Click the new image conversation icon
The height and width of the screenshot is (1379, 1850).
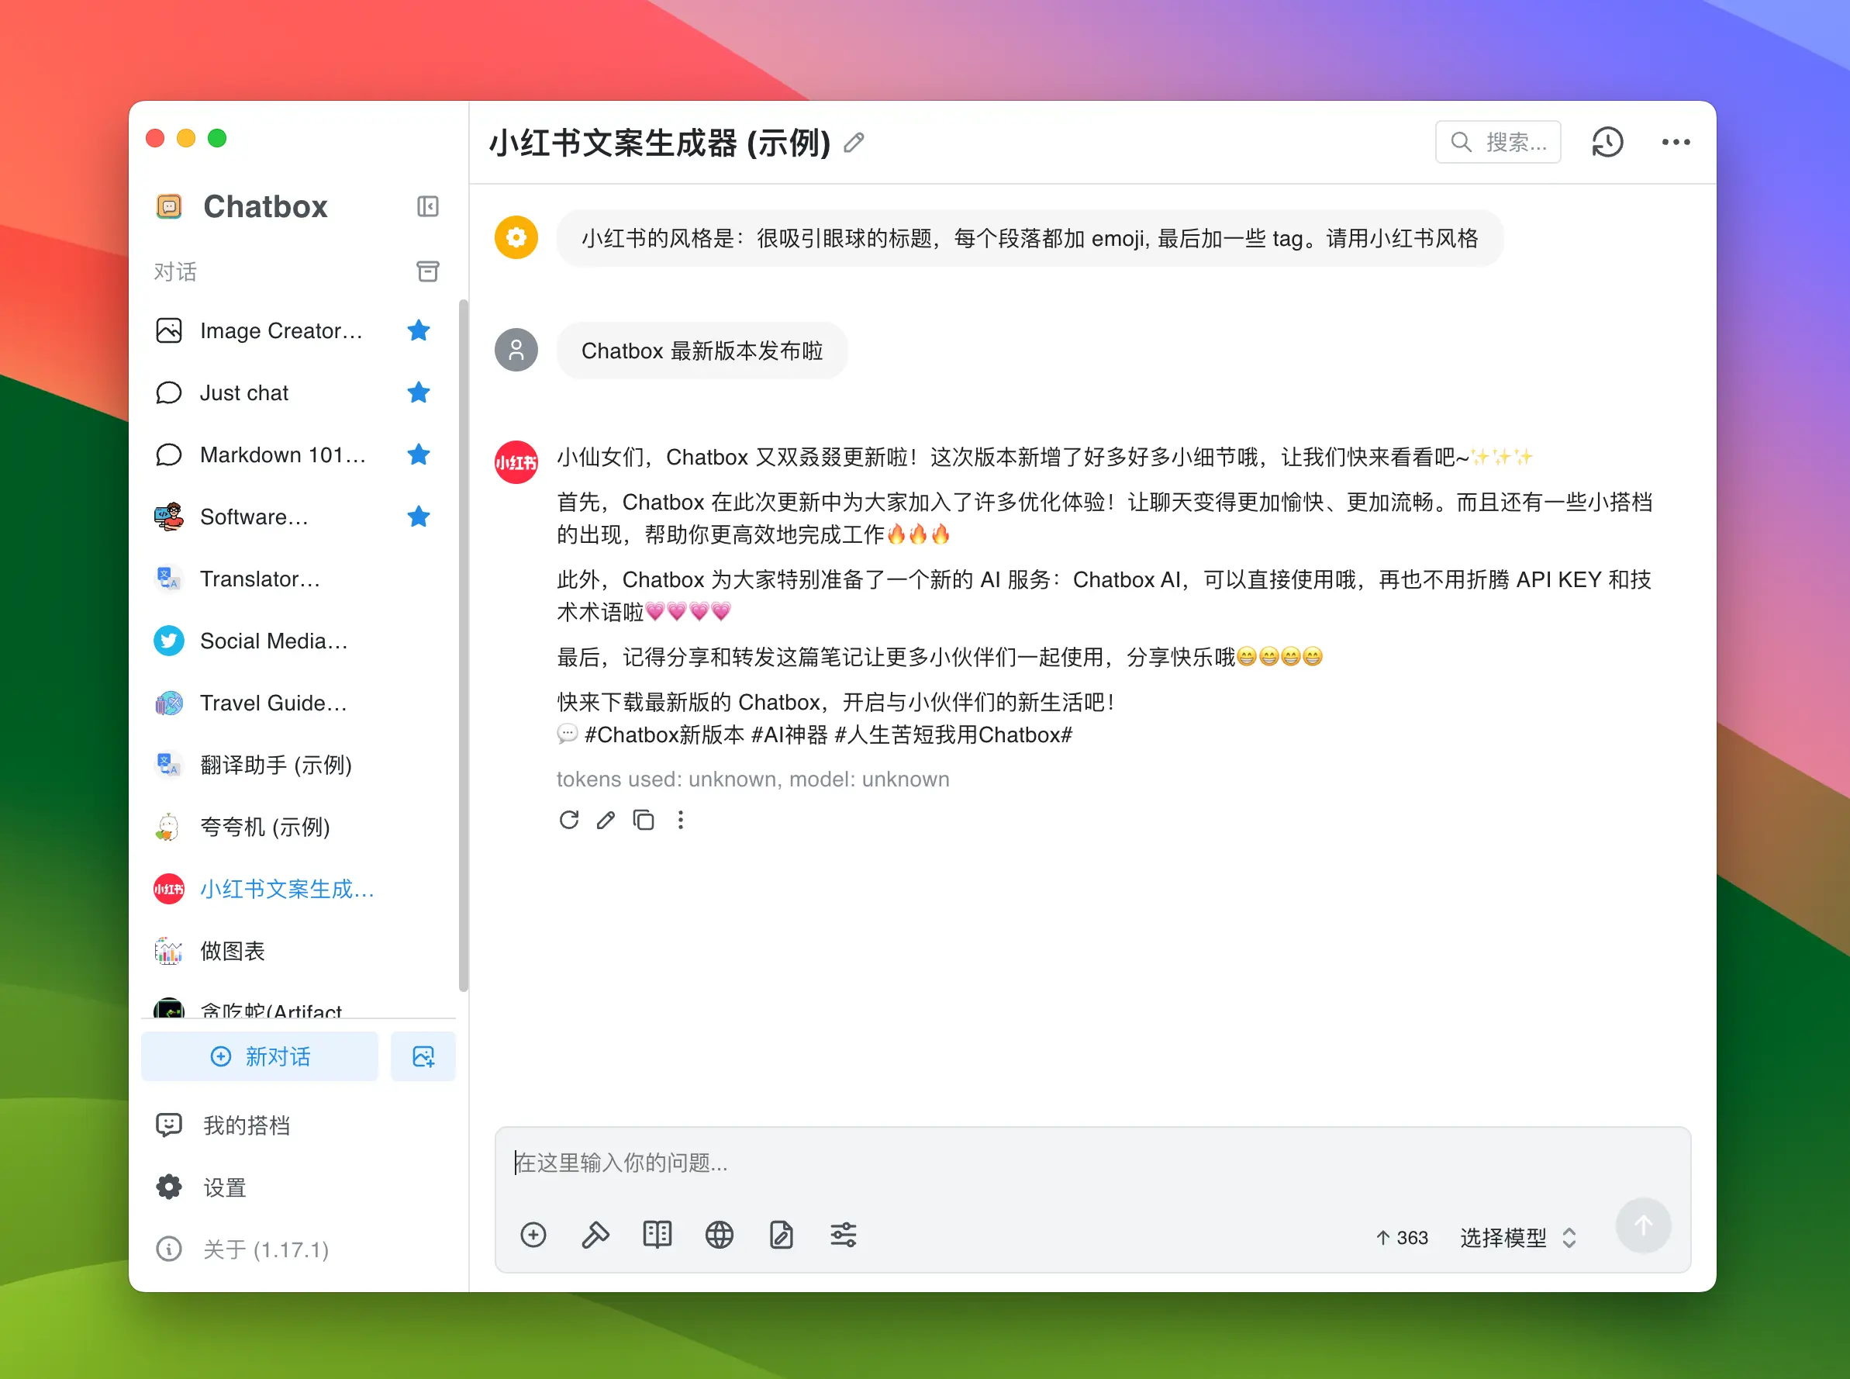423,1056
